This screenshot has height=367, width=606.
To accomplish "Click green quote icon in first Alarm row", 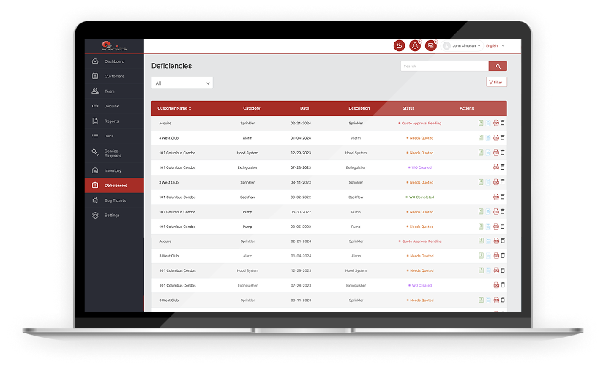I will click(x=480, y=137).
